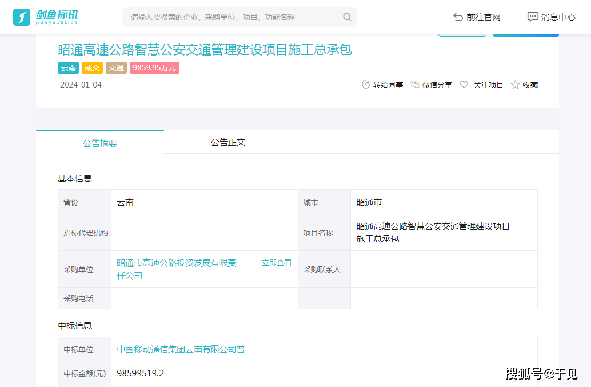Click the 交通 tag
Image resolution: width=591 pixels, height=387 pixels.
(116, 68)
